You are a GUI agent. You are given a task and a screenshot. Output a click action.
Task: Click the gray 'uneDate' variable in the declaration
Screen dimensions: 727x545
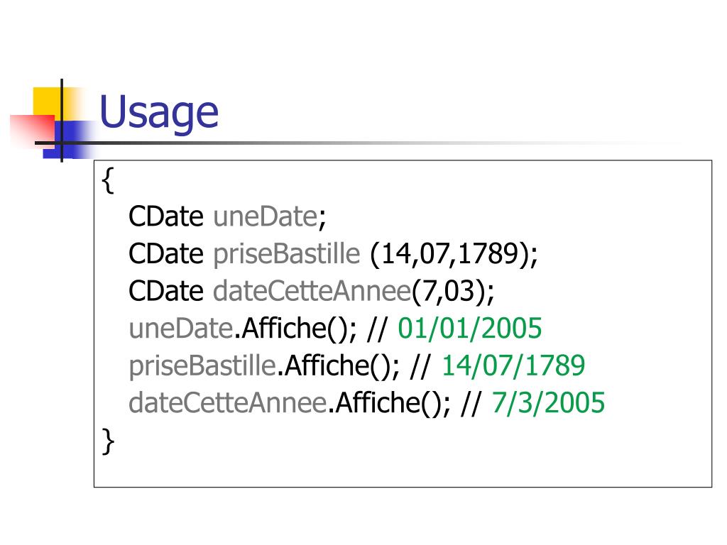[265, 216]
